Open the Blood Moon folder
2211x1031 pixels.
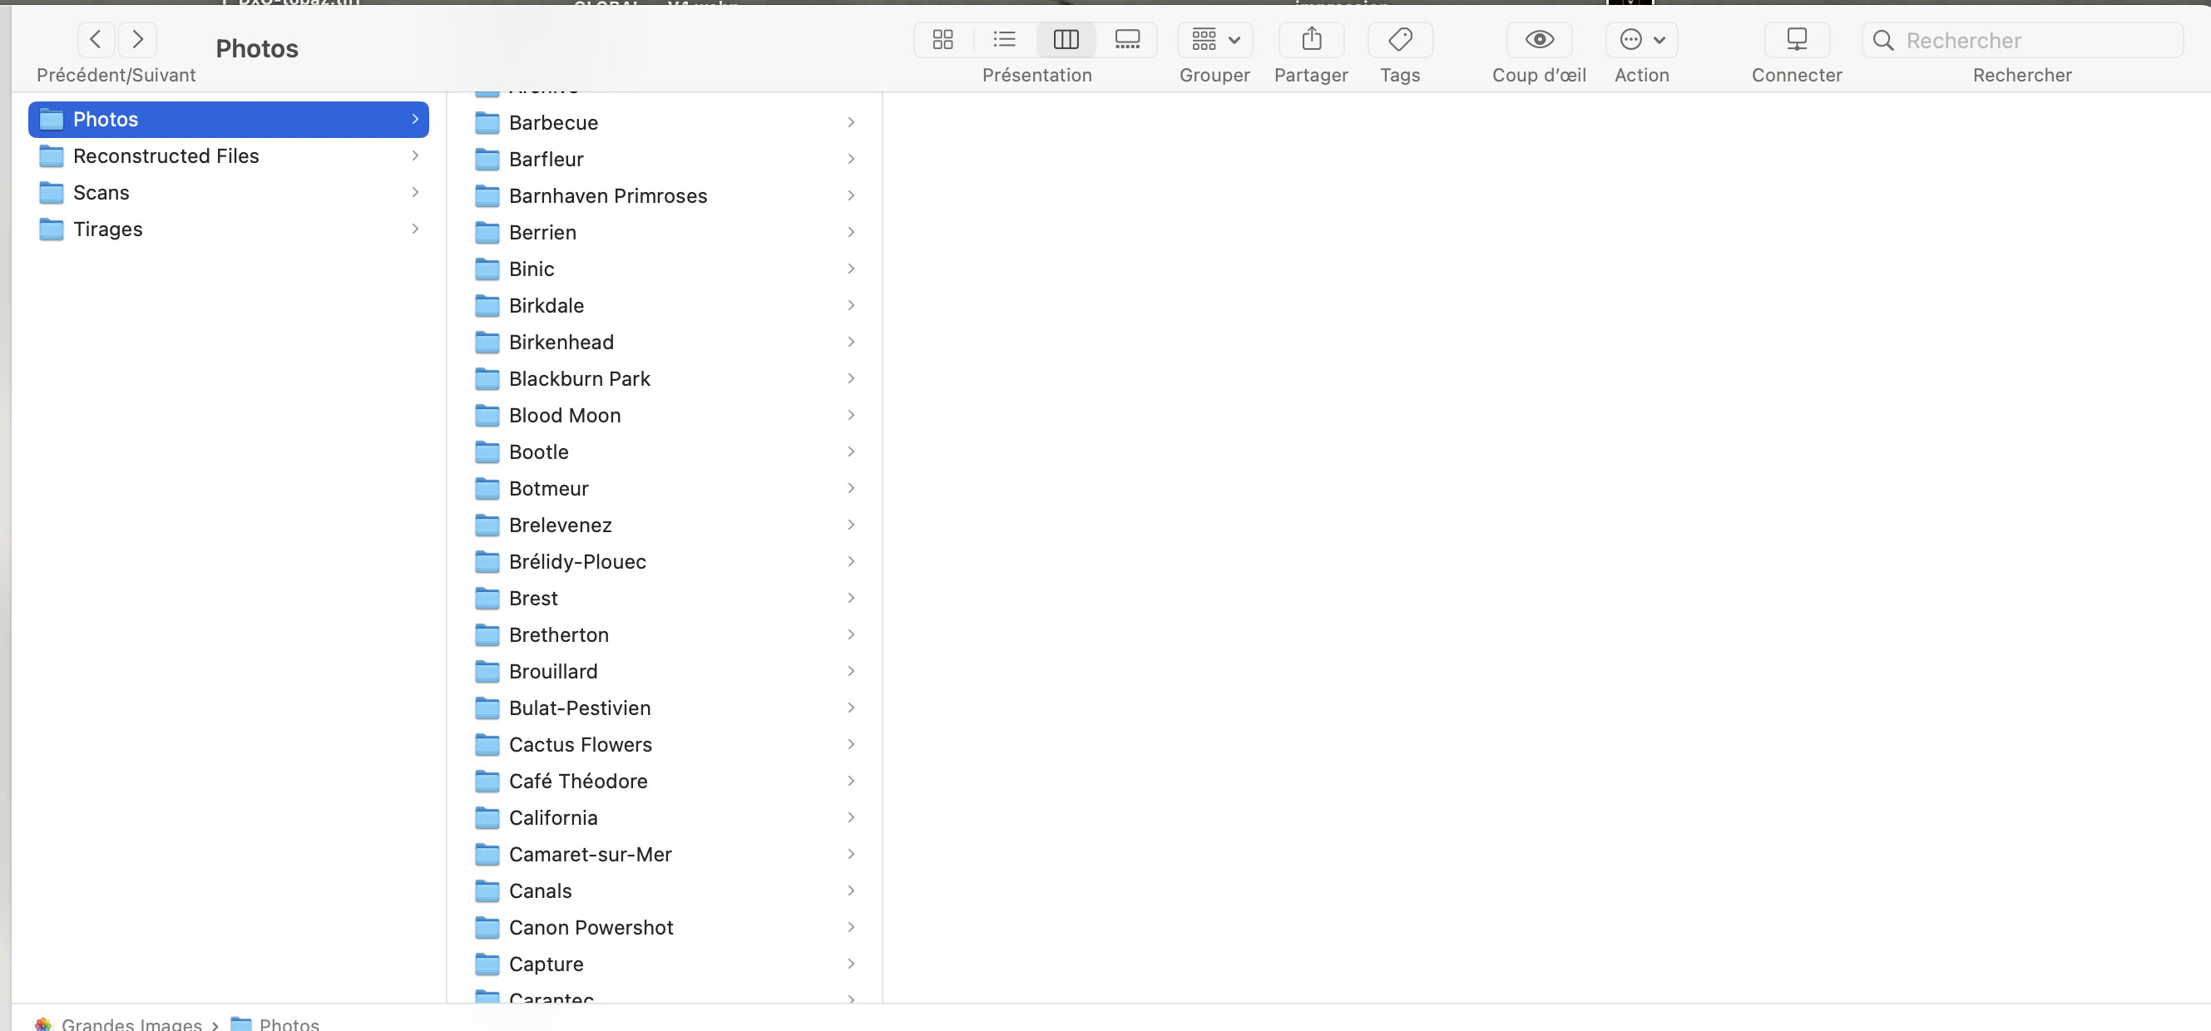pos(564,416)
